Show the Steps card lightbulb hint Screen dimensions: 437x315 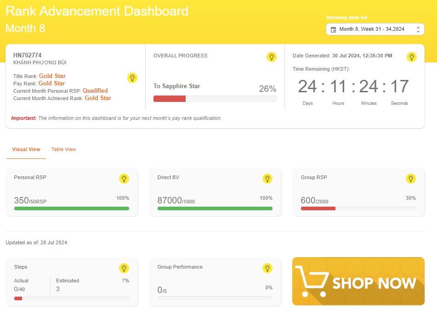point(124,268)
